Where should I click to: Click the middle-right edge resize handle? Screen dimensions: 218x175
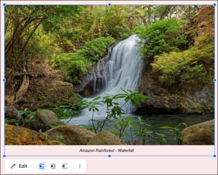(215, 80)
